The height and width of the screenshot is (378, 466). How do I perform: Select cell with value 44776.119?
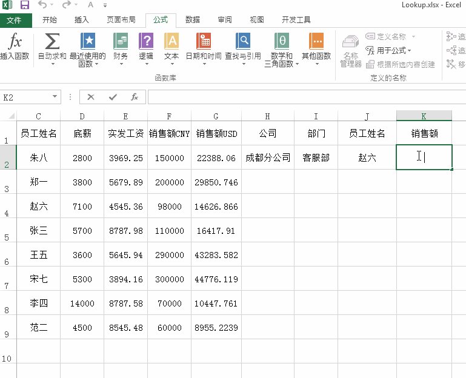coord(216,279)
